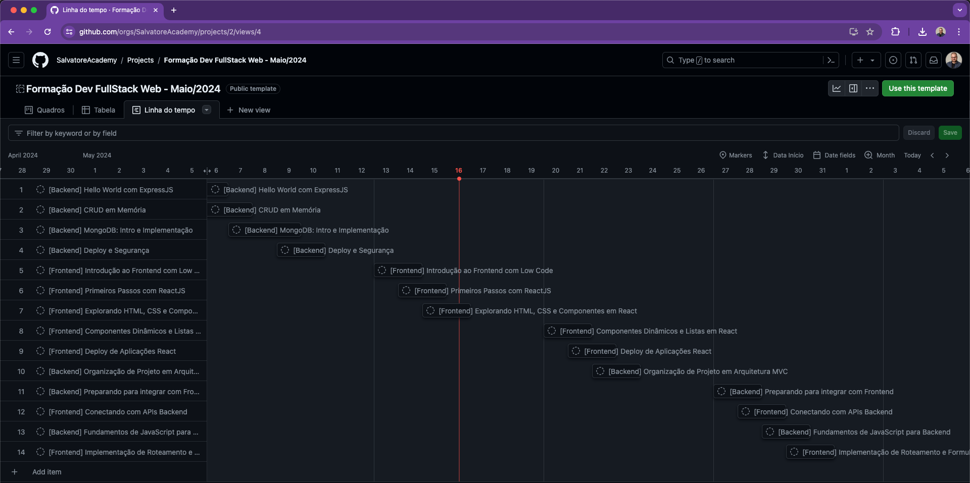970x483 pixels.
Task: Open the command palette icon
Action: (x=831, y=60)
